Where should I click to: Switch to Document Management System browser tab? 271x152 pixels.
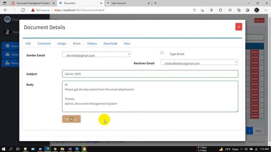(x=33, y=3)
